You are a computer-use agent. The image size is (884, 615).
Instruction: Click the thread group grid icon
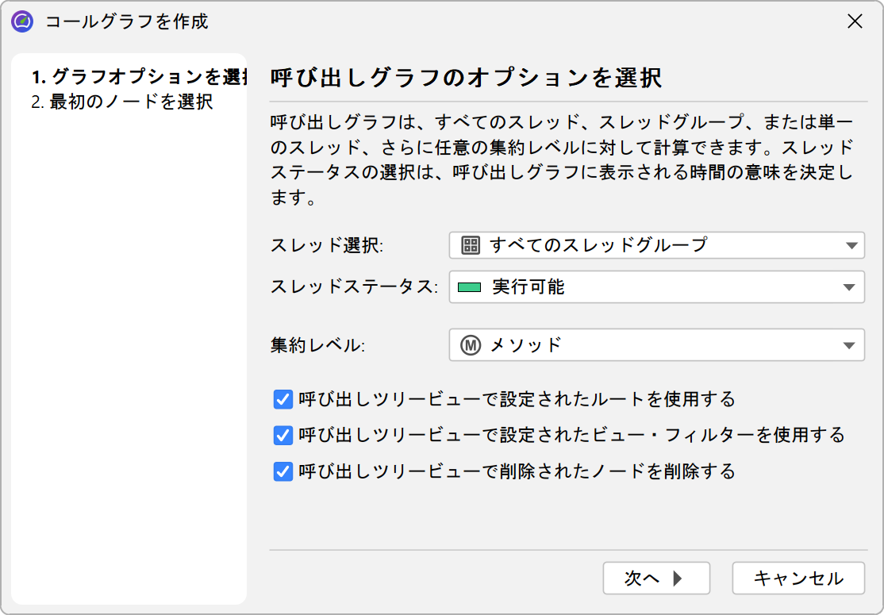(471, 245)
